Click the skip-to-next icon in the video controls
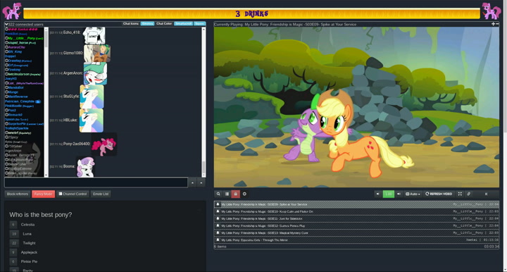The width and height of the screenshot is (507, 272). [x=486, y=194]
